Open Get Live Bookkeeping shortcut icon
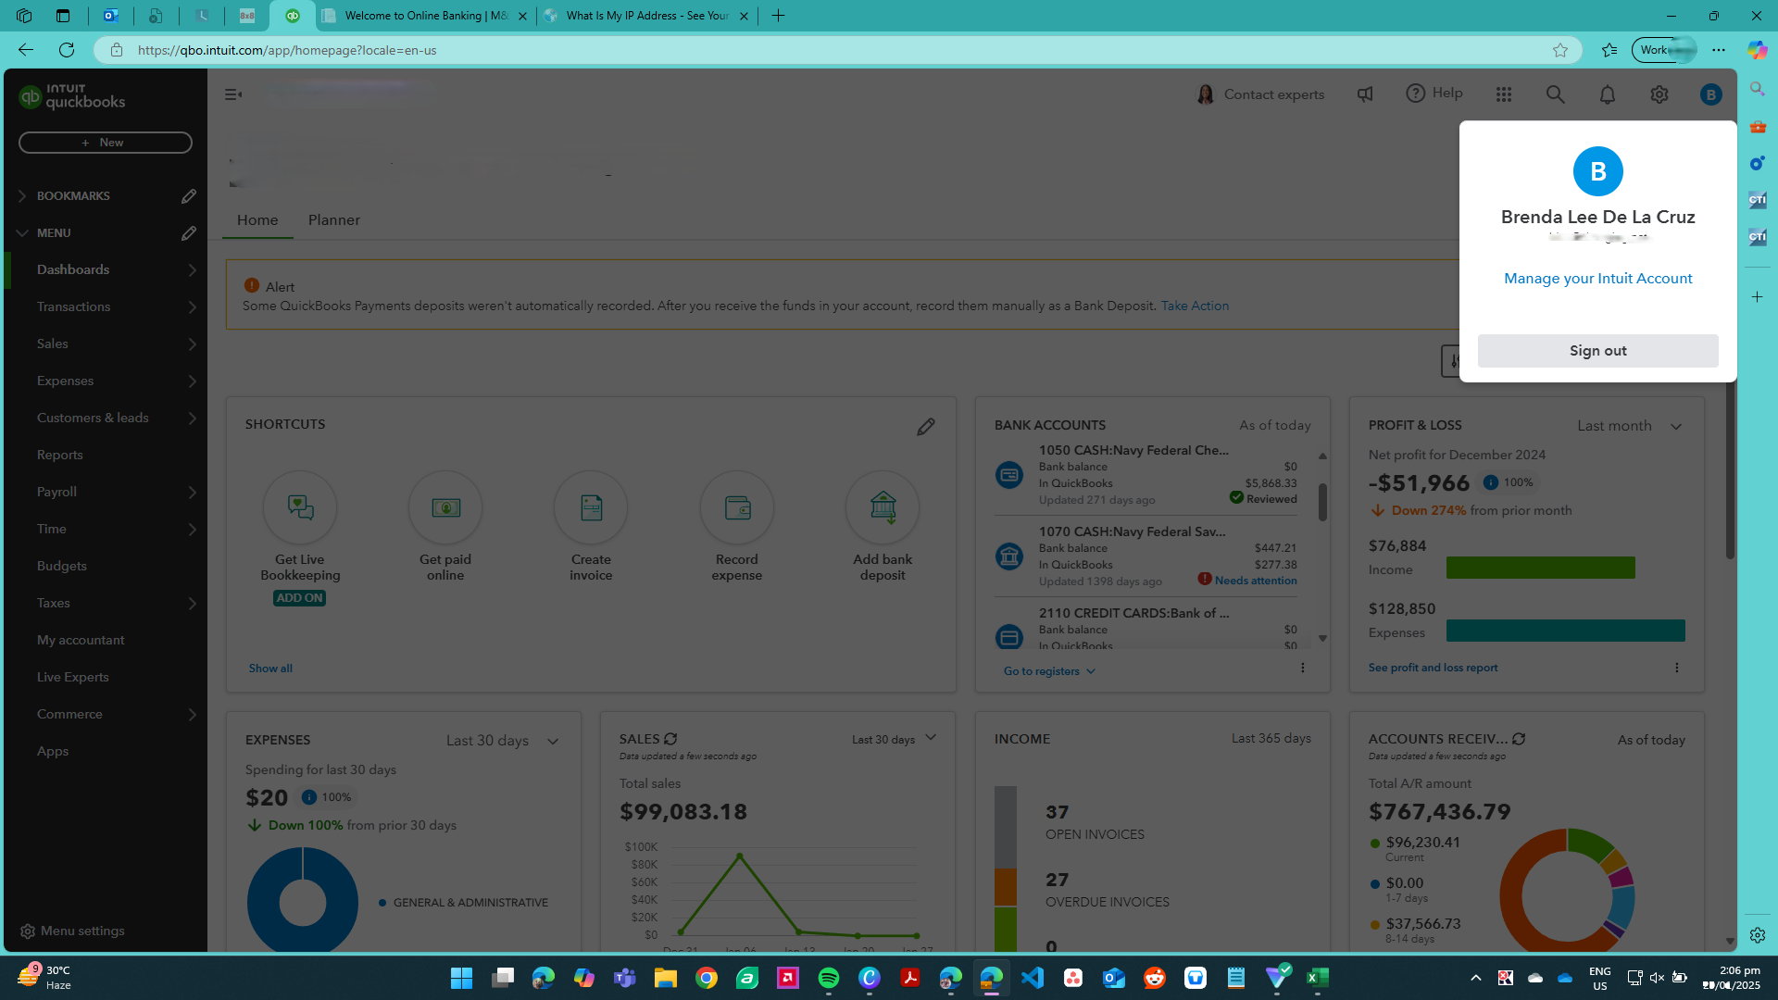This screenshot has height=1000, width=1778. click(300, 507)
